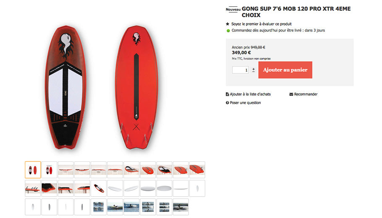Focus the quantity input field
The image size is (382, 218).
(x=241, y=70)
